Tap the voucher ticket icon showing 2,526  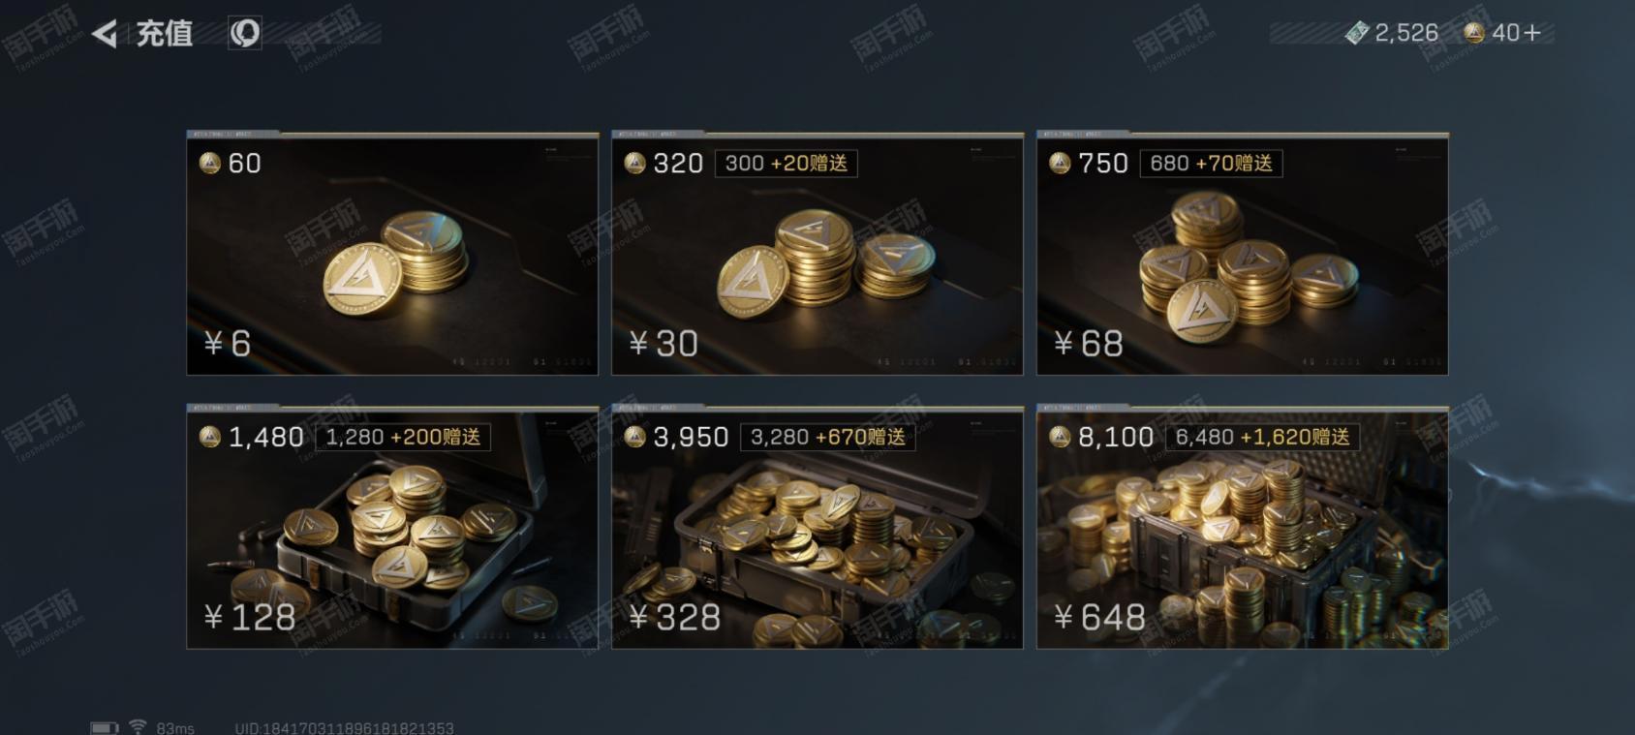[x=1357, y=34]
